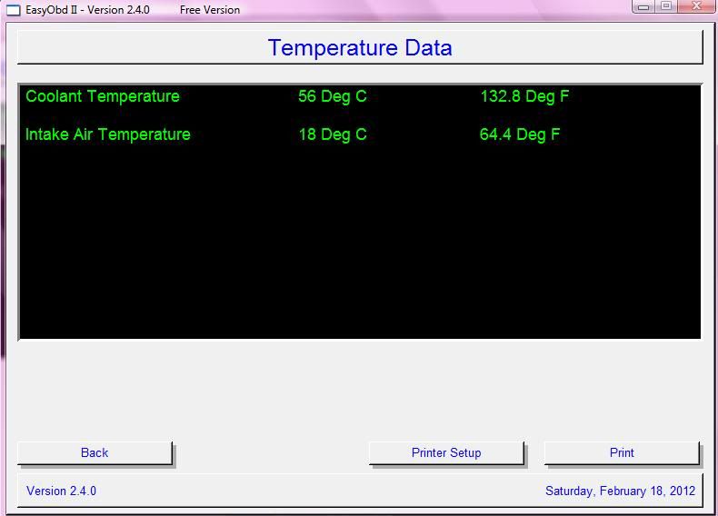Viewport: 718px width, 516px height.
Task: Select the Coolant Temperature label
Action: click(x=103, y=96)
